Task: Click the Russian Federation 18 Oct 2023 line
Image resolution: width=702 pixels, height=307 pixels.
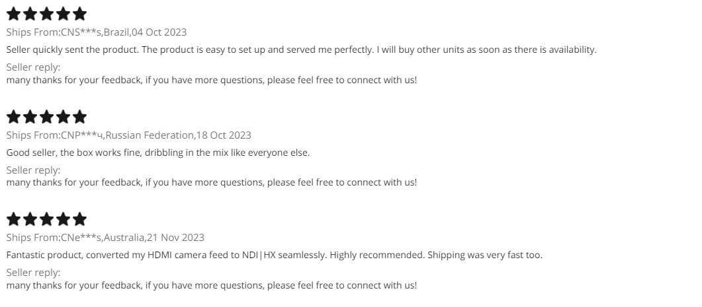Action: (129, 135)
